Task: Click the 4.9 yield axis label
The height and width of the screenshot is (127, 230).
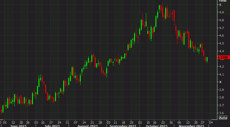Action: click(222, 12)
